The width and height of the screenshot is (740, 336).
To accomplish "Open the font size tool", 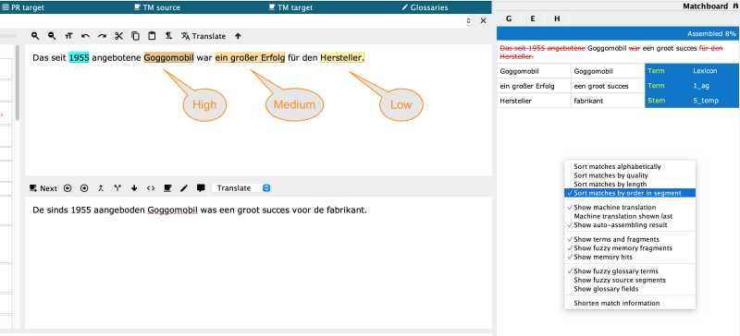I will (x=68, y=36).
